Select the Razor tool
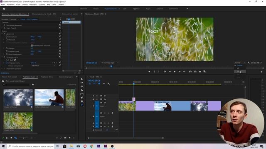This screenshot has width=266, height=149. (x=82, y=90)
